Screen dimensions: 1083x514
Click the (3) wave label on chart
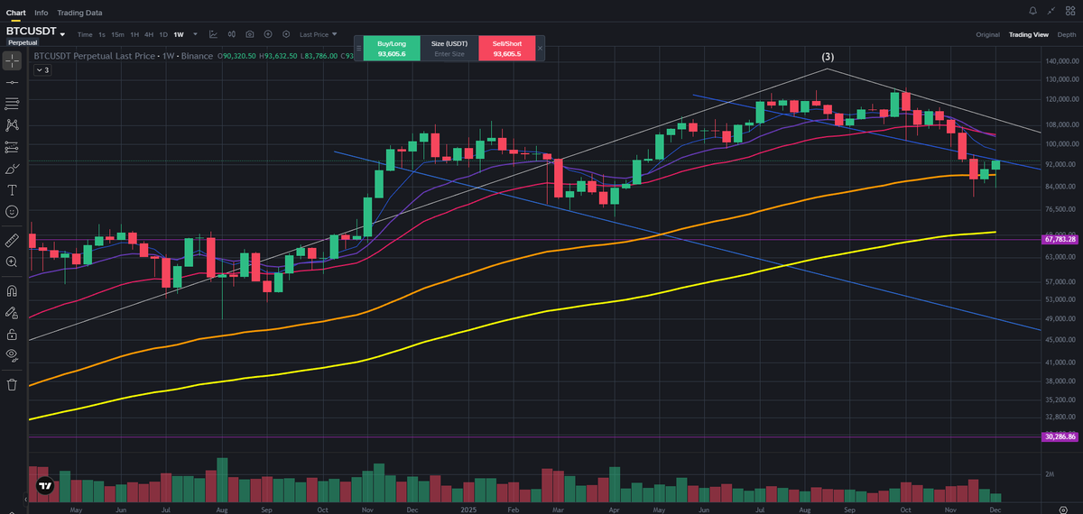[x=828, y=57]
